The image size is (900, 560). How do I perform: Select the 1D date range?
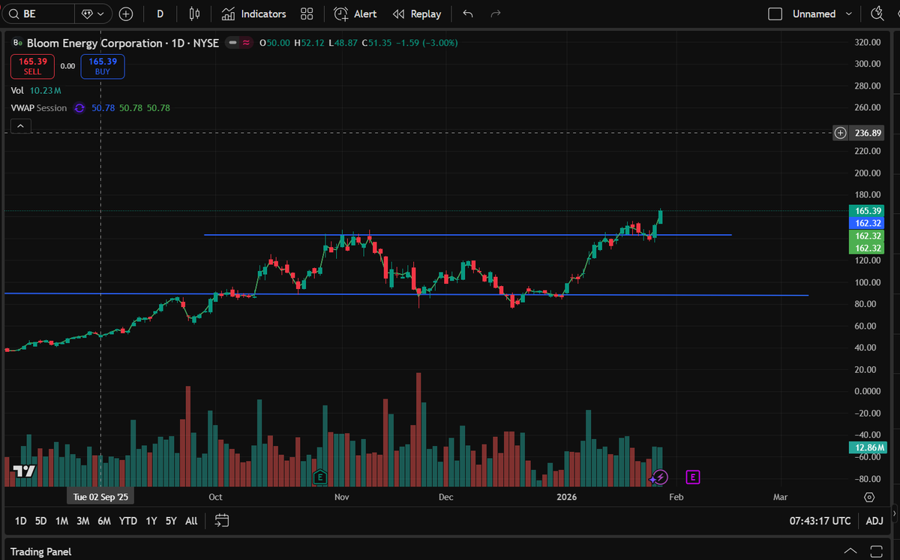pos(21,520)
